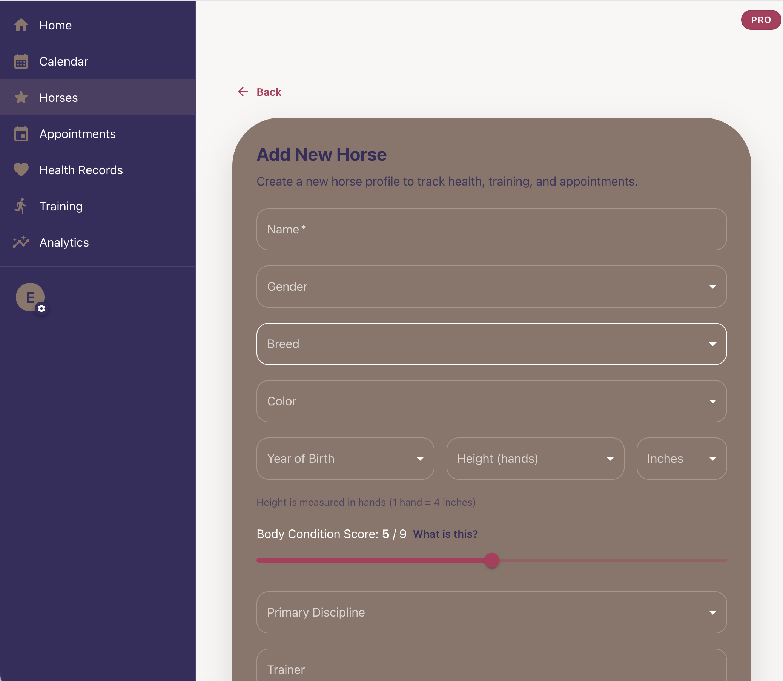Open the Height (hands) dropdown
Screen dimensions: 783x681
535,459
